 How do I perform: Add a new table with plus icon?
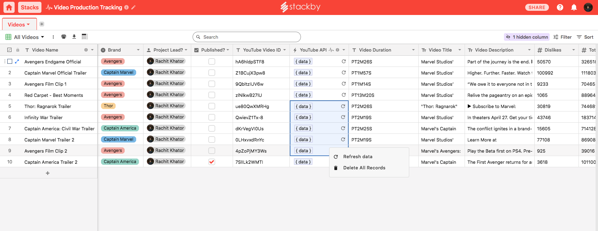coord(42,24)
